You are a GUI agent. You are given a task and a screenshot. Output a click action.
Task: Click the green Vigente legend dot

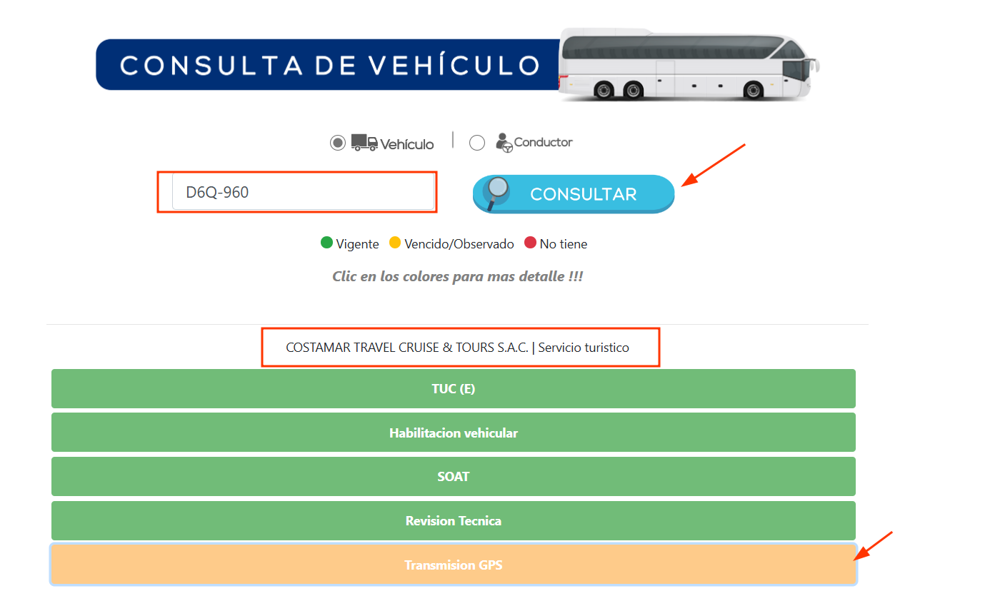(327, 243)
